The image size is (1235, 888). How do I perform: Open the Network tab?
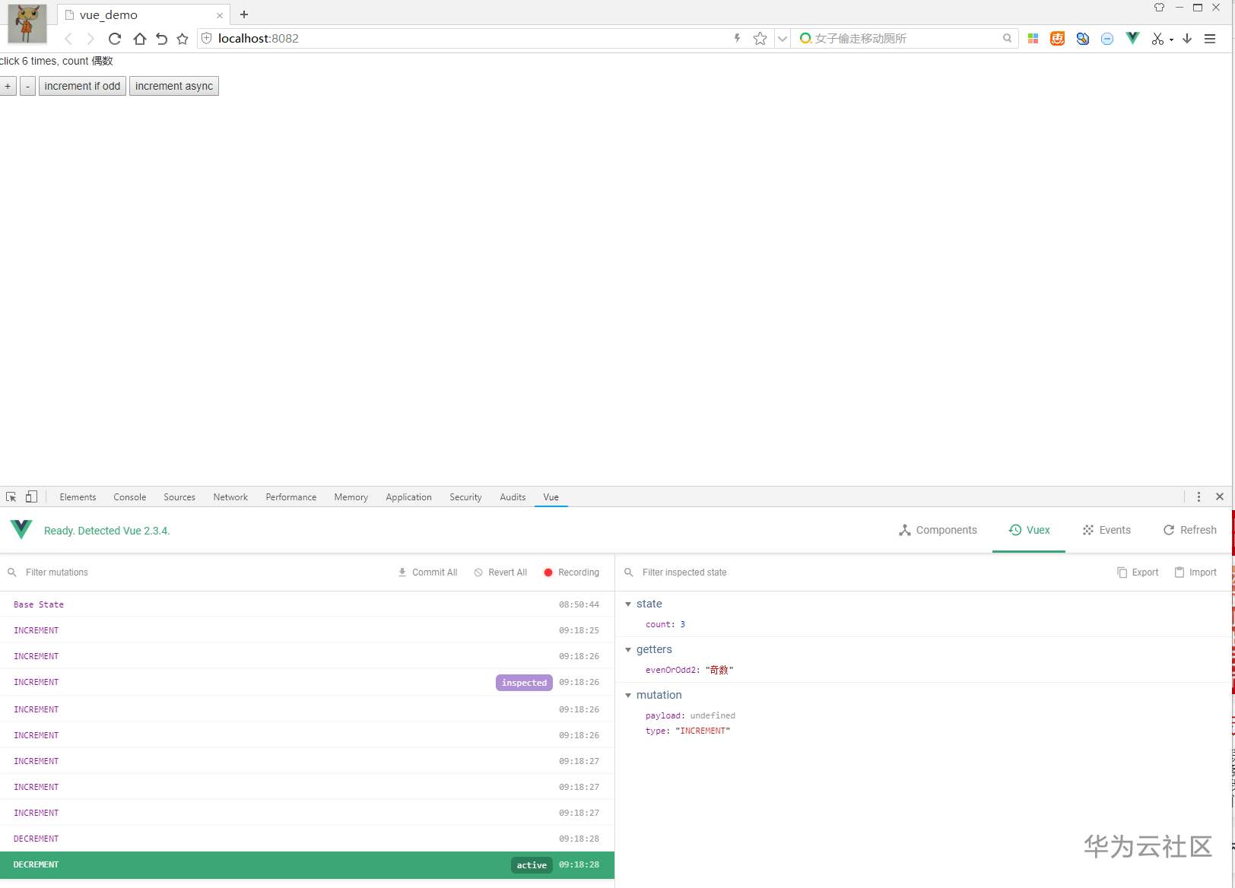tap(230, 497)
